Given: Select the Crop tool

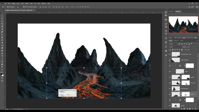Looking at the screenshot, I should [2, 24].
